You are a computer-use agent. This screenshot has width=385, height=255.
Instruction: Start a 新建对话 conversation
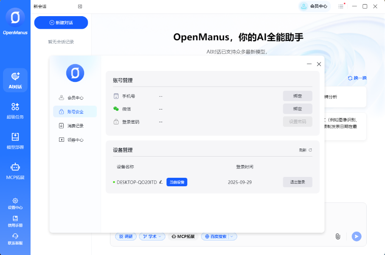pos(61,22)
